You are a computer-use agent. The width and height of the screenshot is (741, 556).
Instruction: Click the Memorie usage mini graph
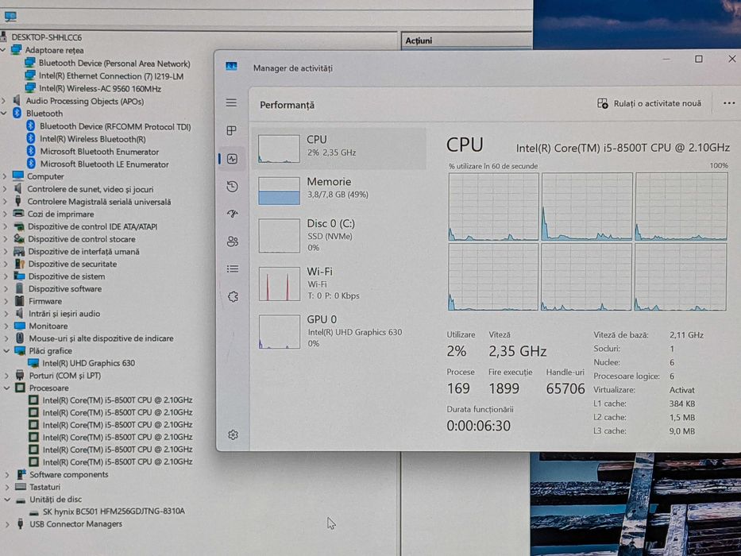(x=279, y=191)
